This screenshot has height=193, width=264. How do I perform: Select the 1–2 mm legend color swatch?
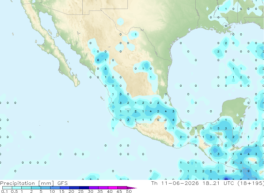[26, 188]
